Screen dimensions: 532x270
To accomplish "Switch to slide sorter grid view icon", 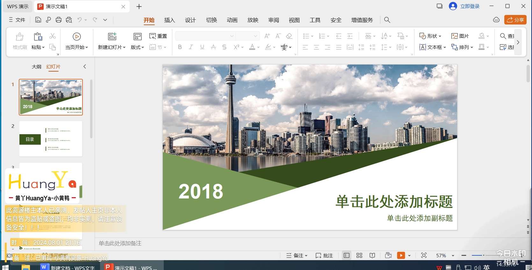I will [x=359, y=255].
